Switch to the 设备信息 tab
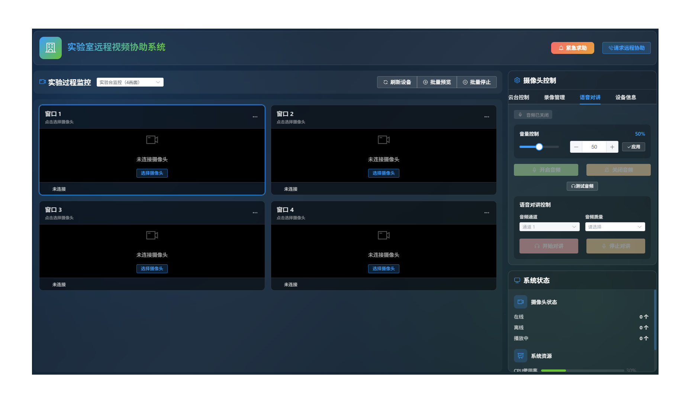Viewport: 692px width, 404px height. coord(625,97)
